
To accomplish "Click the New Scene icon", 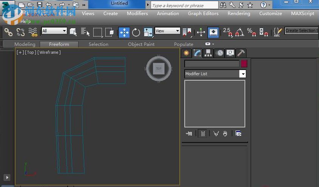I will tap(22, 5).
